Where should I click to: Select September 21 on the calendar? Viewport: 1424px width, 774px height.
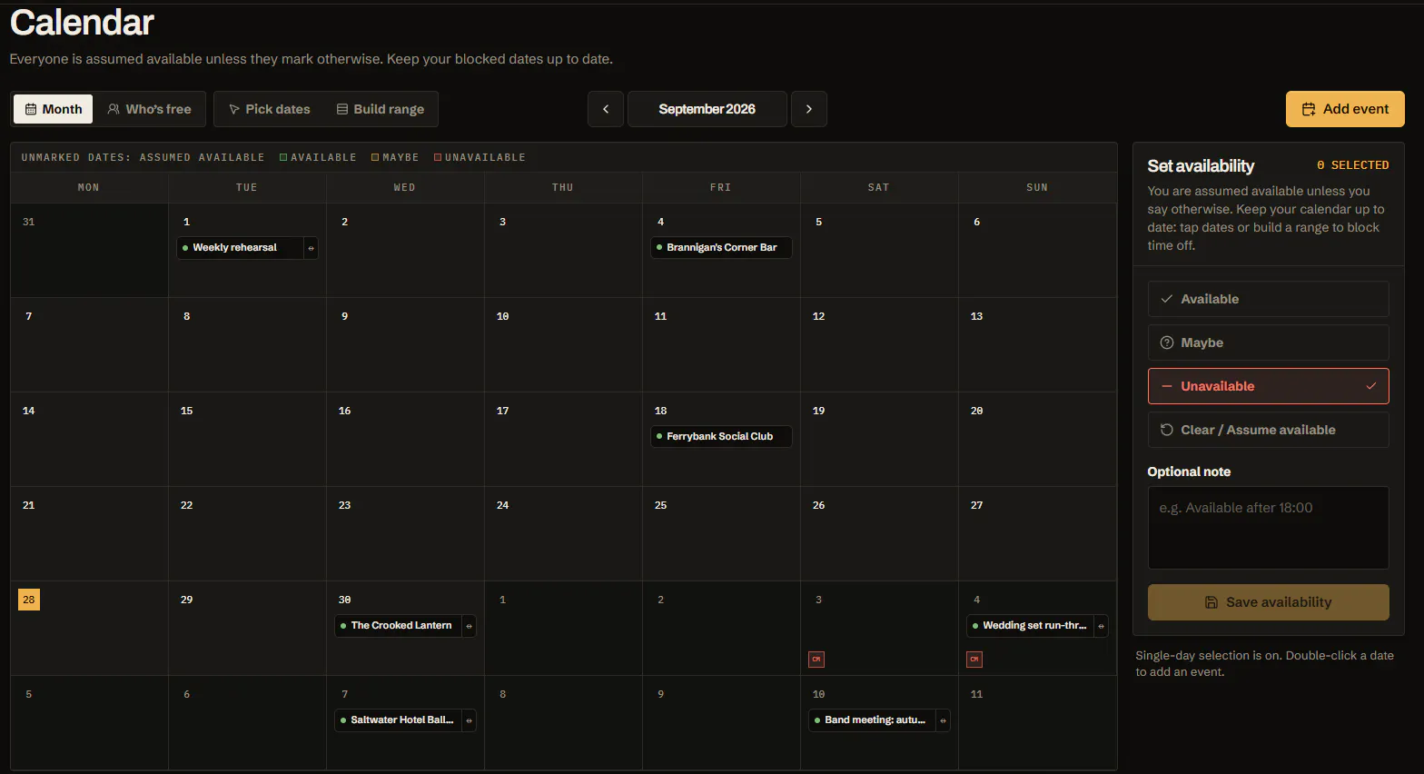click(89, 534)
